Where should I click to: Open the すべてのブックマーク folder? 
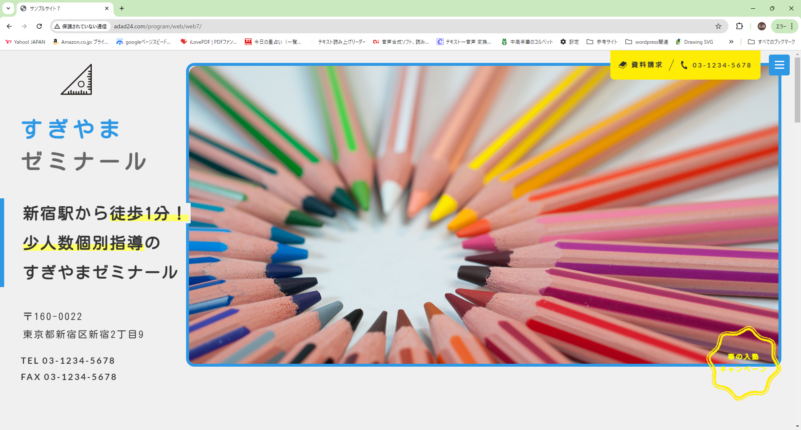[x=771, y=42]
